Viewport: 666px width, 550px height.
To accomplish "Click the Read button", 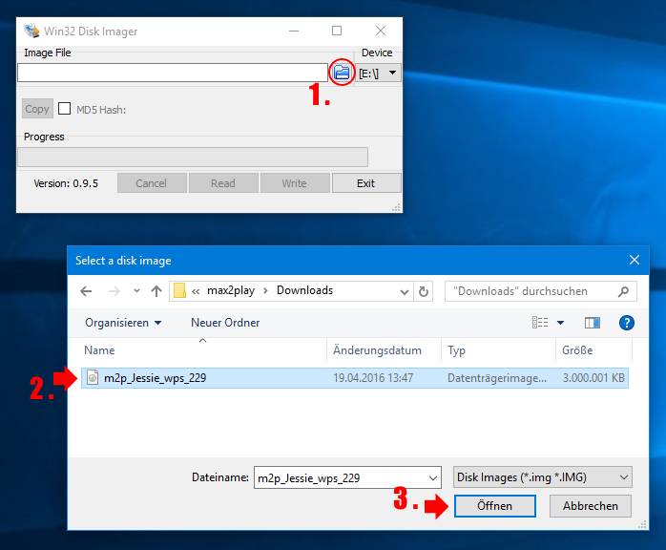I will (x=223, y=183).
